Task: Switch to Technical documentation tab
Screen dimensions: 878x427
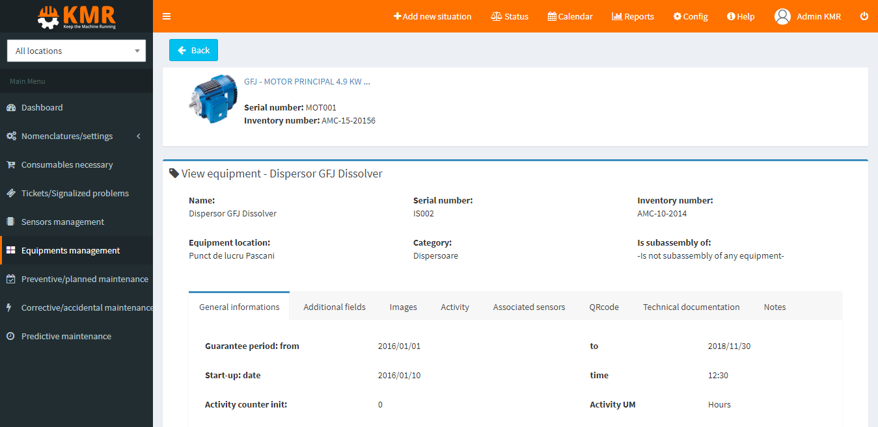Action: point(691,307)
